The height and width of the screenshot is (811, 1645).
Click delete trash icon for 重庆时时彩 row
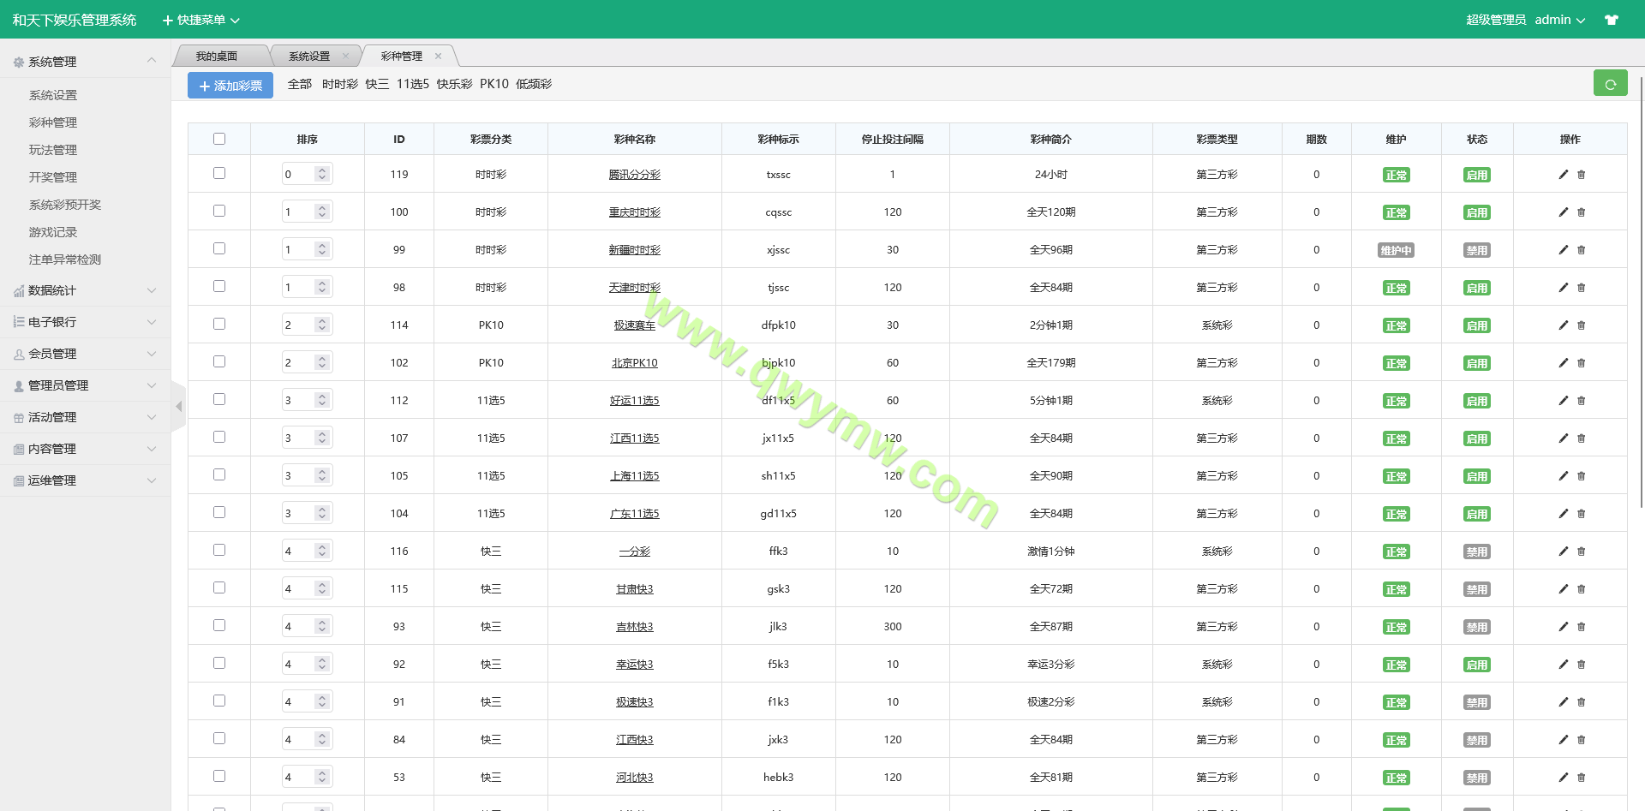(1582, 212)
